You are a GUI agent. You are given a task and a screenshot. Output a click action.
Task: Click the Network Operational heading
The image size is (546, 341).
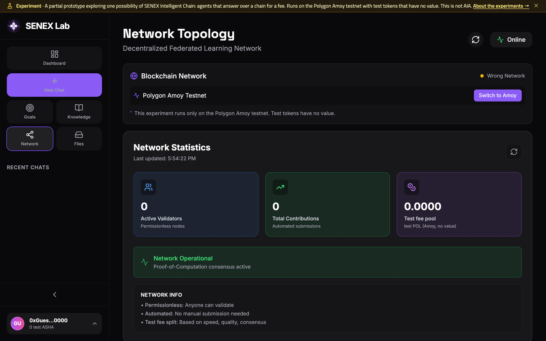183,258
